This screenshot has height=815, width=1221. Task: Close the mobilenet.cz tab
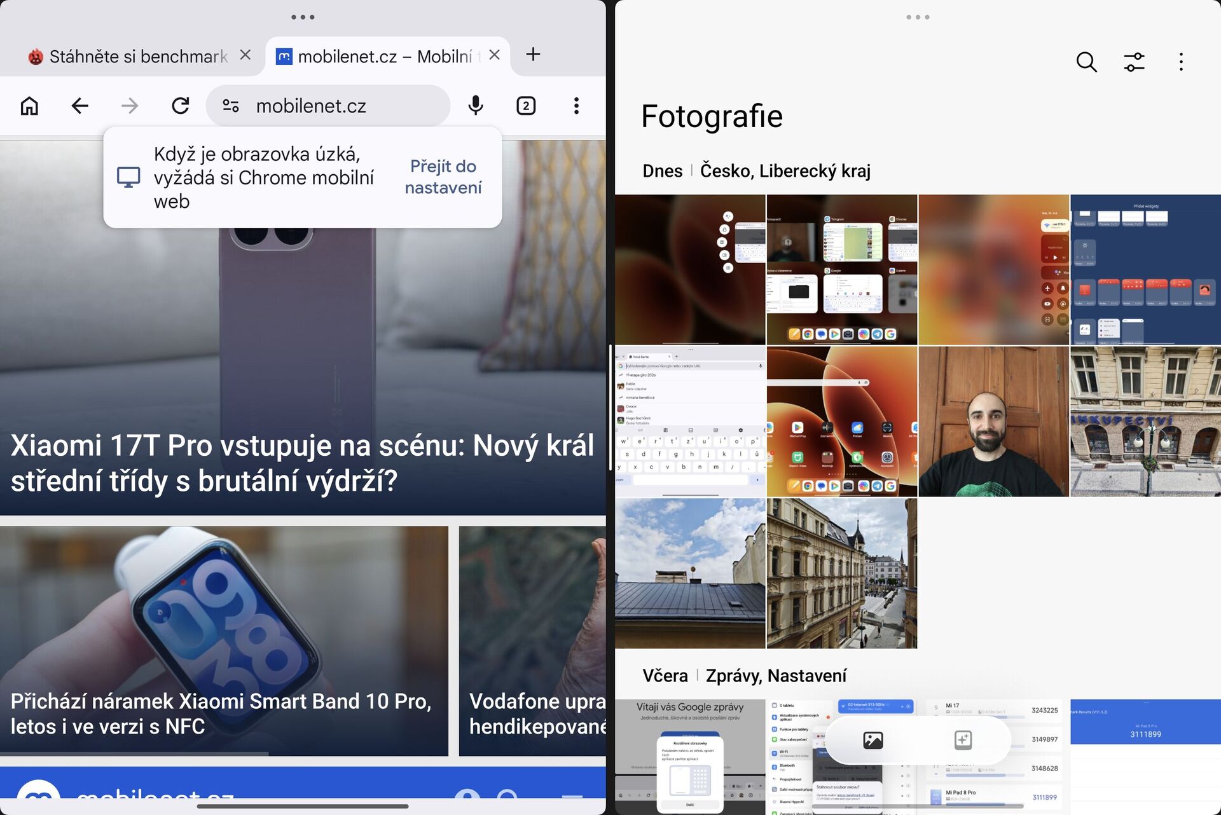[x=494, y=55]
